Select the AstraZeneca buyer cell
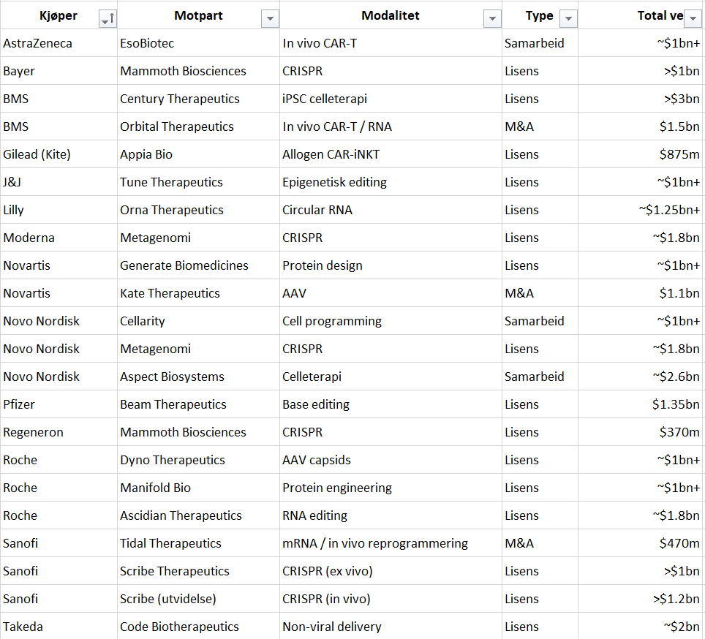The width and height of the screenshot is (705, 639). [38, 43]
